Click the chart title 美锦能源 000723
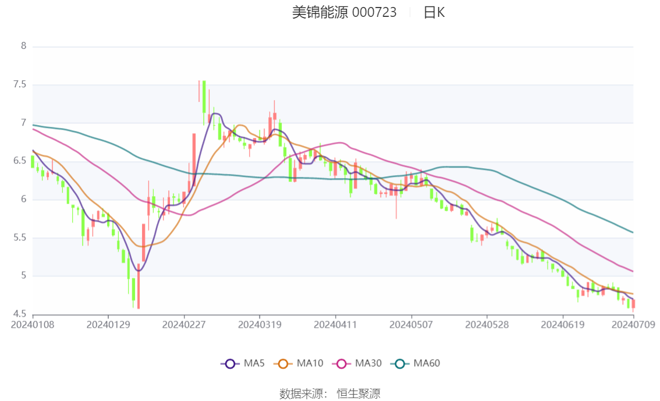 click(345, 13)
